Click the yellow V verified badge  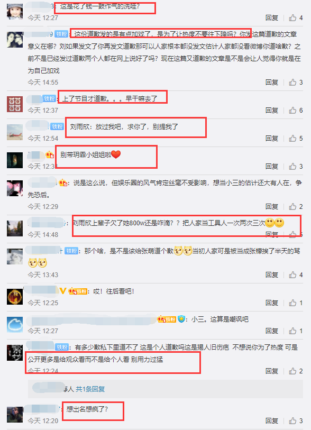(63, 291)
